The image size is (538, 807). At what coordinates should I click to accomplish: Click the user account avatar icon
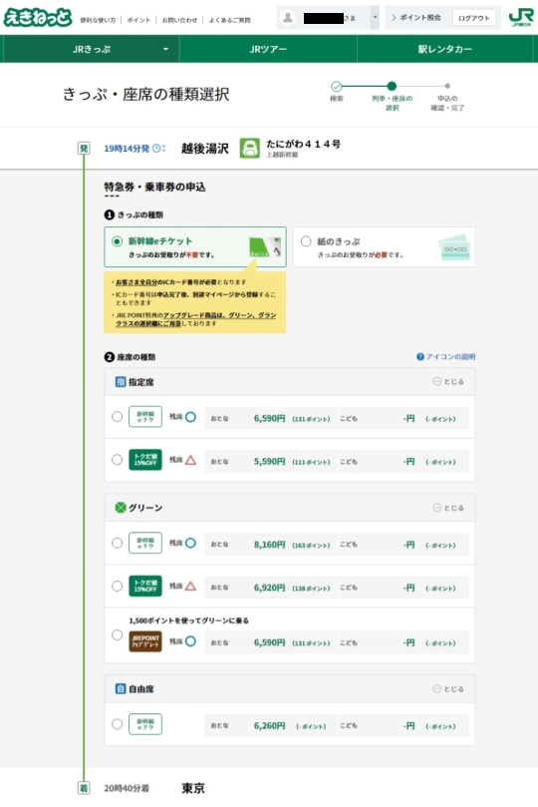[x=288, y=18]
